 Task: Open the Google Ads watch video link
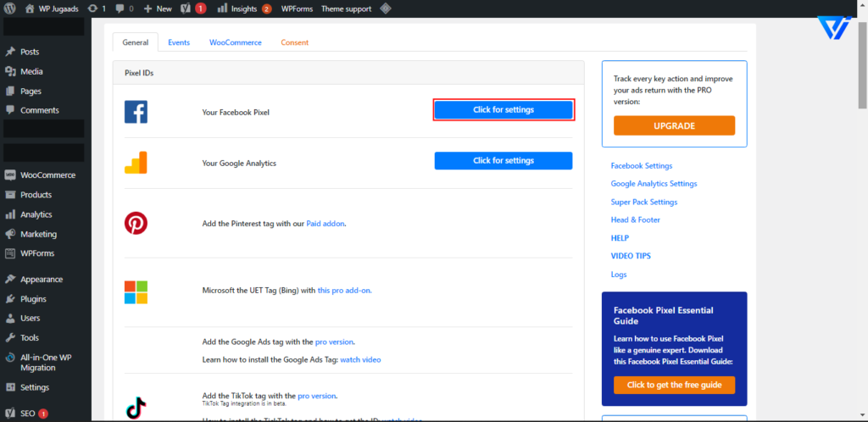pos(360,359)
